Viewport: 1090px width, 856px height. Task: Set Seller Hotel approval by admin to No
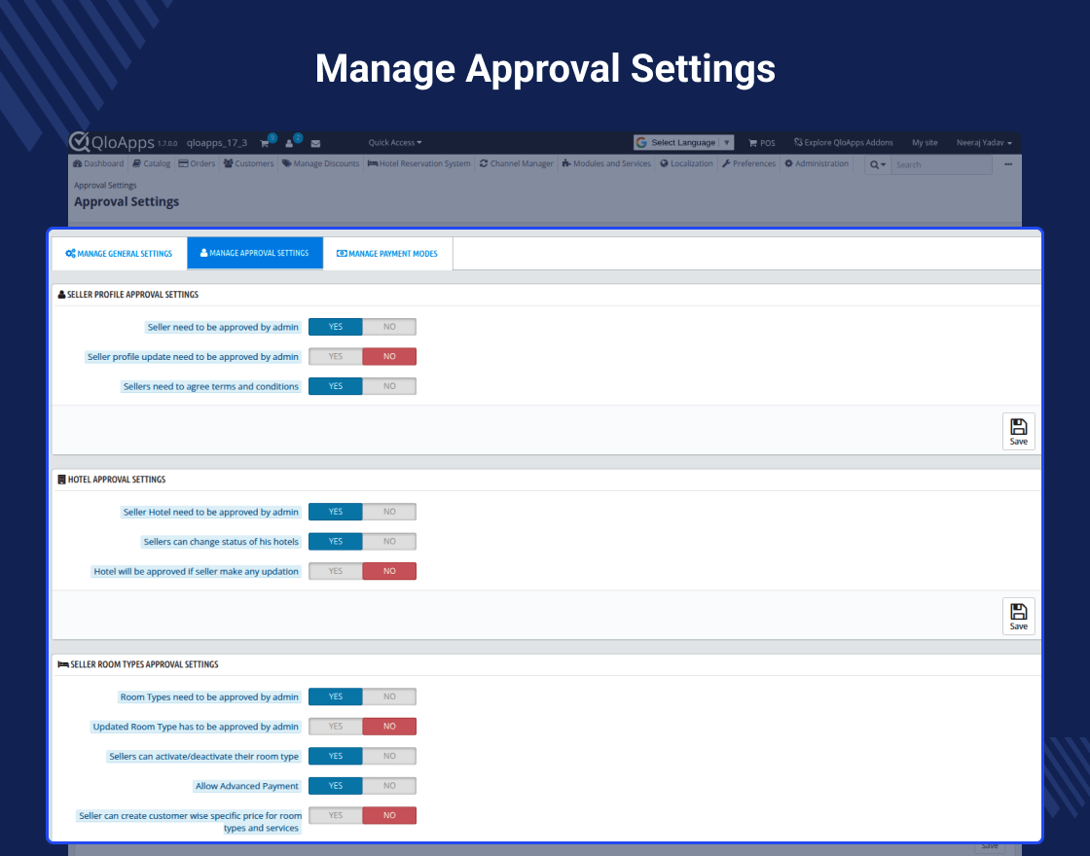click(389, 512)
